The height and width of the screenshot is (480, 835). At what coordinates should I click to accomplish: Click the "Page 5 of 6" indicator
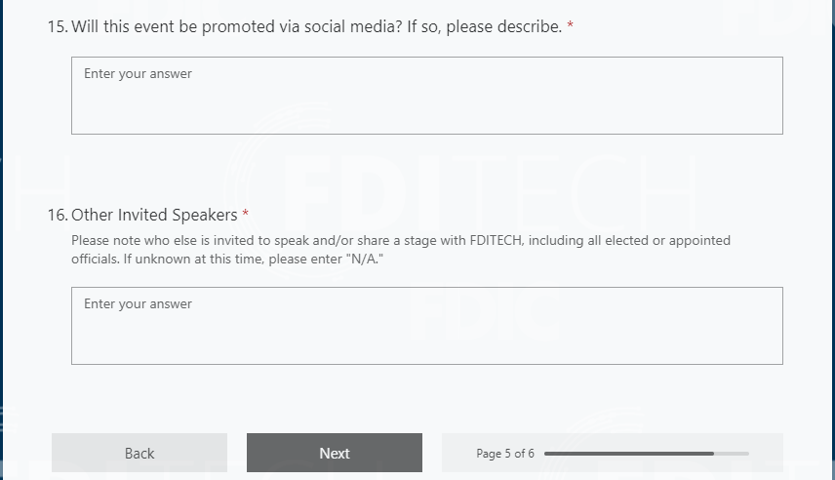pyautogui.click(x=504, y=454)
